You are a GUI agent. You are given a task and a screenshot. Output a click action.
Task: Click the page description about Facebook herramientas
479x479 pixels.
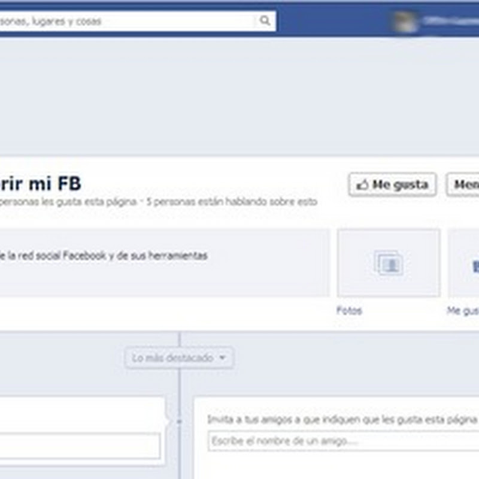coord(104,256)
